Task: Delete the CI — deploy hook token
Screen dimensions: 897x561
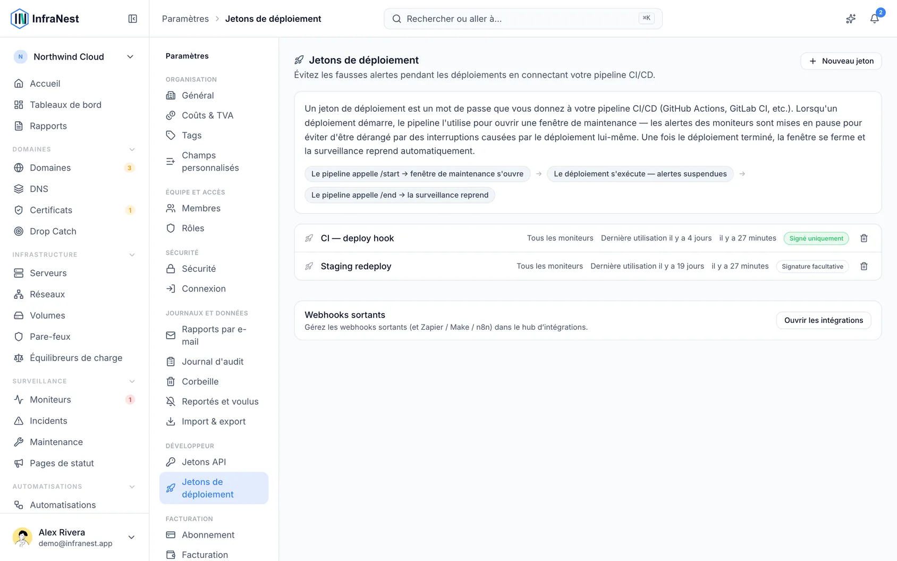Action: [864, 238]
